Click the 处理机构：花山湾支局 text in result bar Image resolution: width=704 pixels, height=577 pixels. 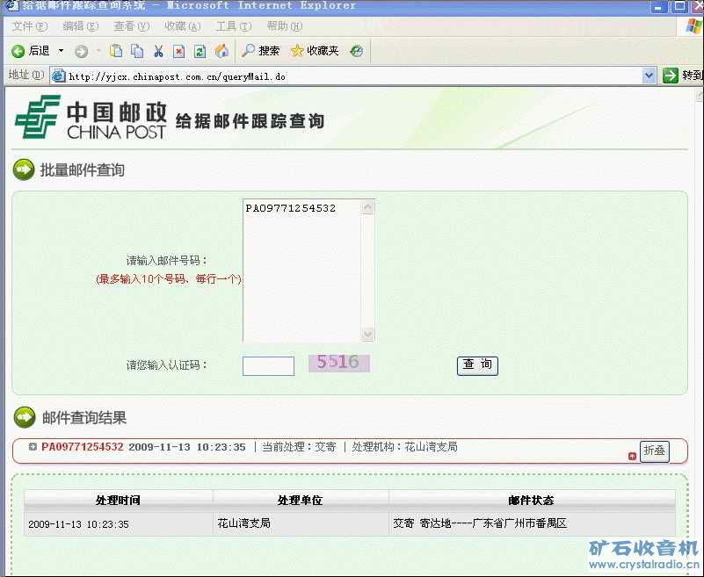pyautogui.click(x=404, y=447)
